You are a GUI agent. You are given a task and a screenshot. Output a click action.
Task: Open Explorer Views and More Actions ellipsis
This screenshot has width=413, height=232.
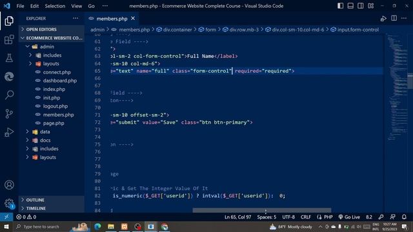(76, 18)
